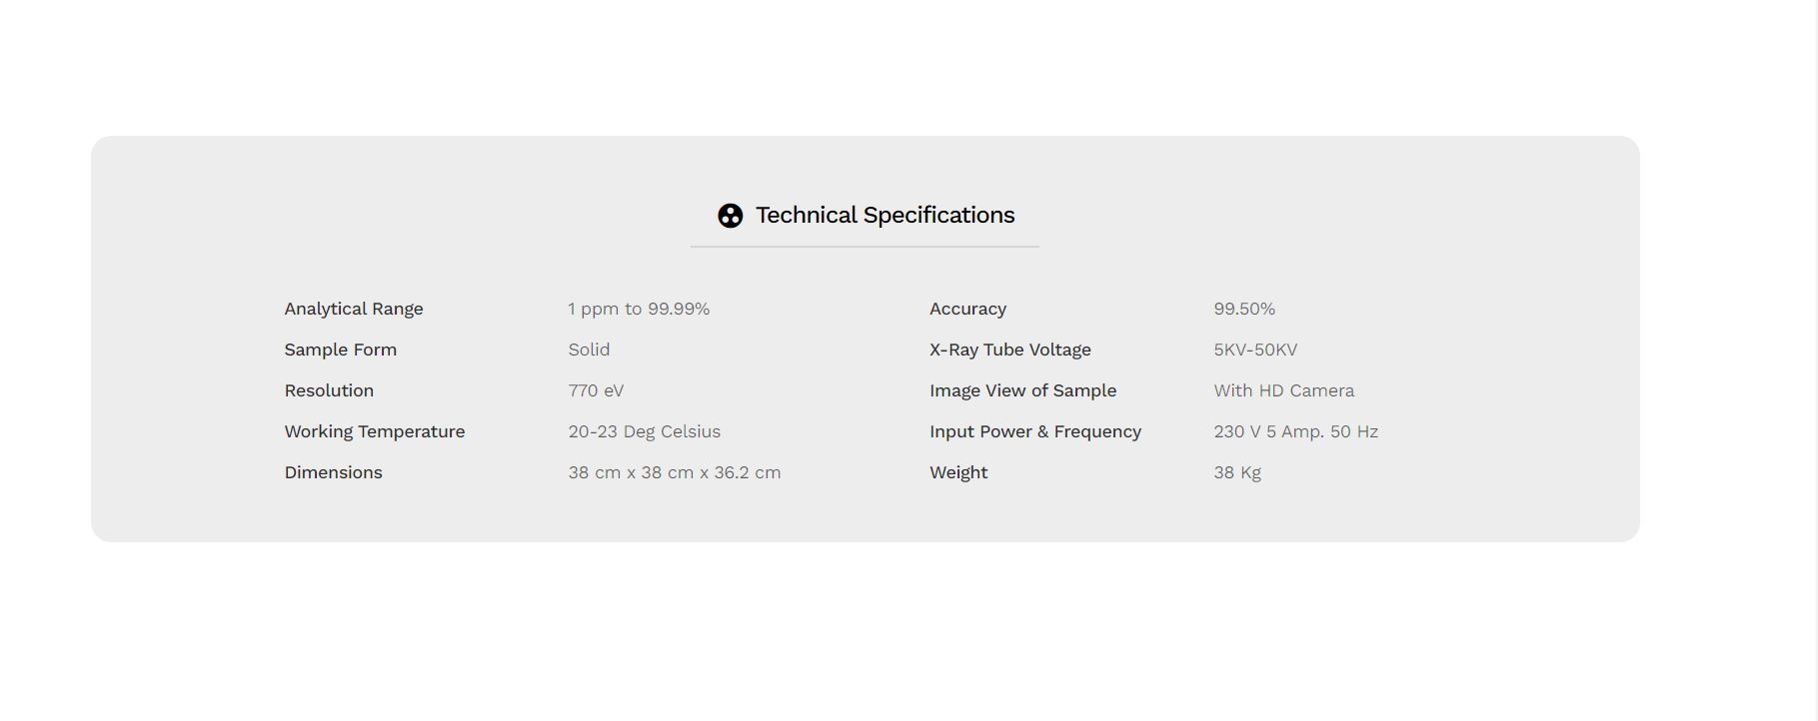This screenshot has height=721, width=1818.
Task: Click the 20-23 Deg Celsius value
Action: click(x=645, y=431)
